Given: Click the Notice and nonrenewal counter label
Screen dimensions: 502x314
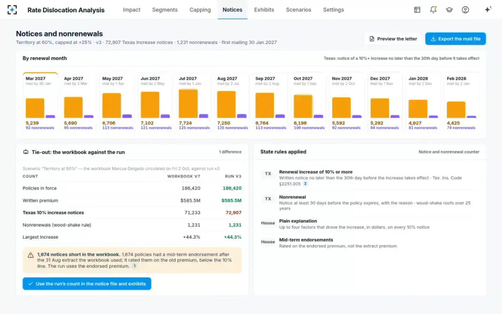Looking at the screenshot, I should (449, 152).
